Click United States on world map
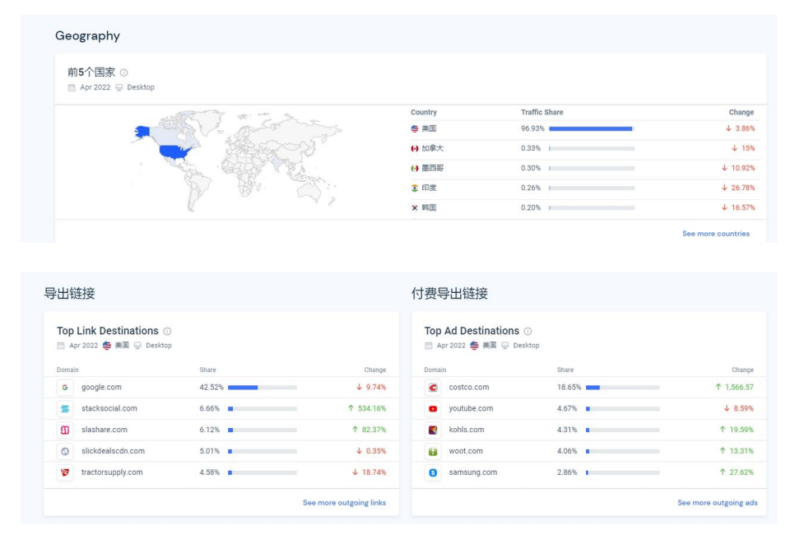804x535 pixels. click(174, 151)
